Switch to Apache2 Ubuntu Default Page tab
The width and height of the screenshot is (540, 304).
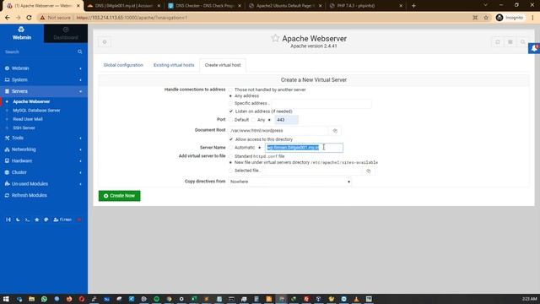285,6
